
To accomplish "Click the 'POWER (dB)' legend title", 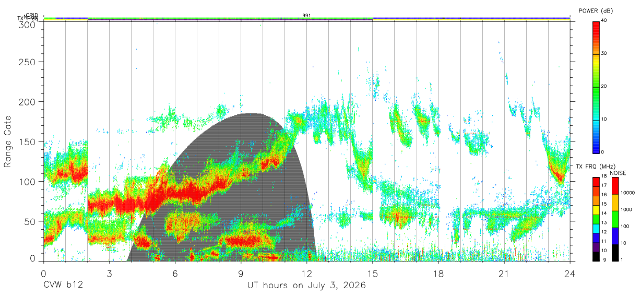I will [x=596, y=11].
